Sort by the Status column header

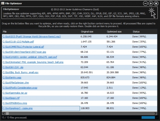(x=136, y=32)
